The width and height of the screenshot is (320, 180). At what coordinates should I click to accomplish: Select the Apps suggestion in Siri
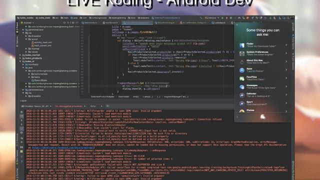pyautogui.click(x=263, y=70)
